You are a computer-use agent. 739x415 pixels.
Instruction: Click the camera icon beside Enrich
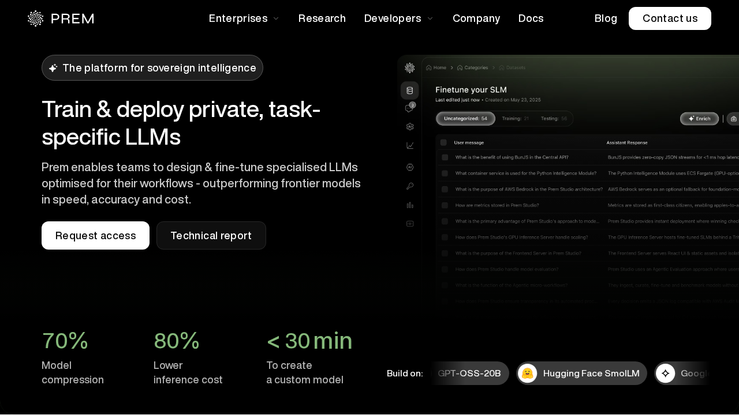coord(733,119)
